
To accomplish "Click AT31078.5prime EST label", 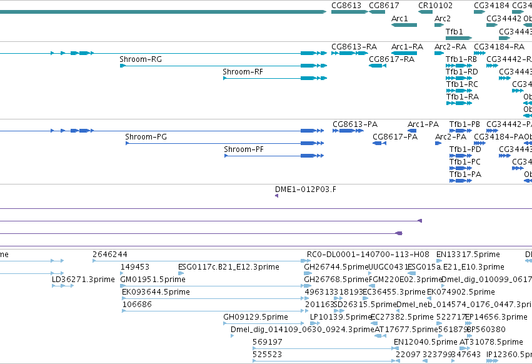I will tap(491, 342).
